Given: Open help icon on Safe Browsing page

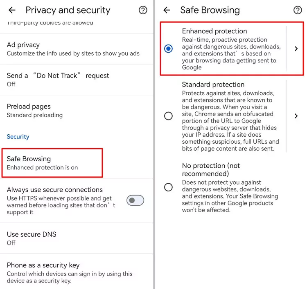Looking at the screenshot, I should (x=298, y=10).
